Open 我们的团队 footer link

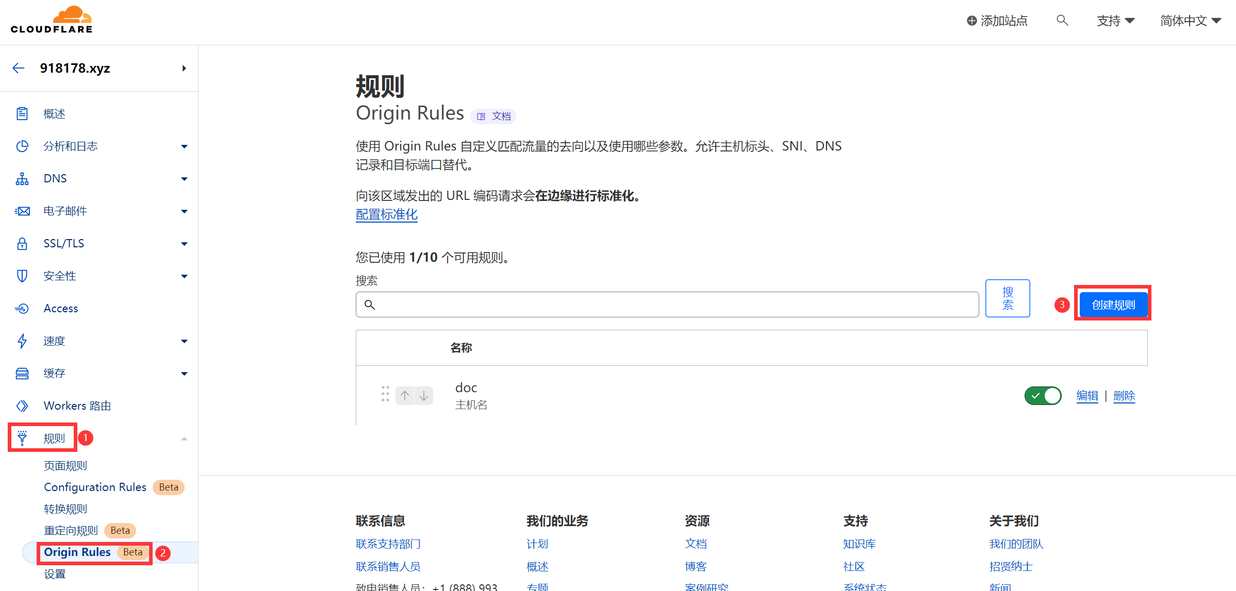pos(1016,544)
